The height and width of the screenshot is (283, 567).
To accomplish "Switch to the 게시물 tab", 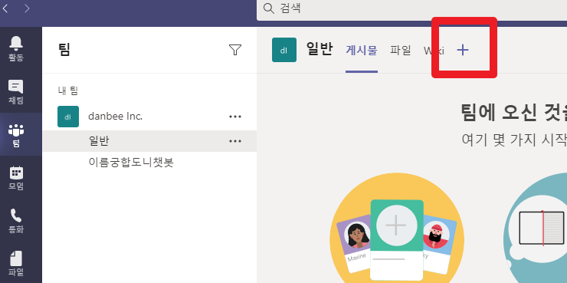I will click(x=362, y=50).
